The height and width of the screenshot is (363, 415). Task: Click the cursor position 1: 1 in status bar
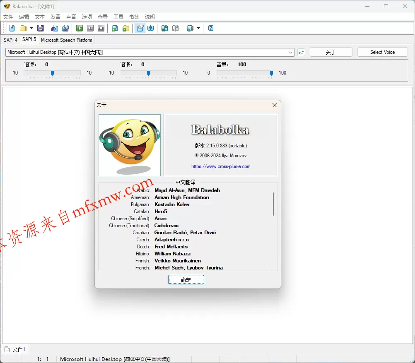tap(43, 359)
